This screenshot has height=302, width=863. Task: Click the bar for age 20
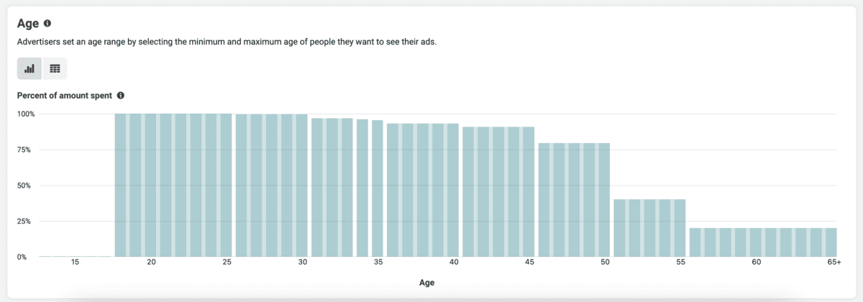pyautogui.click(x=151, y=185)
